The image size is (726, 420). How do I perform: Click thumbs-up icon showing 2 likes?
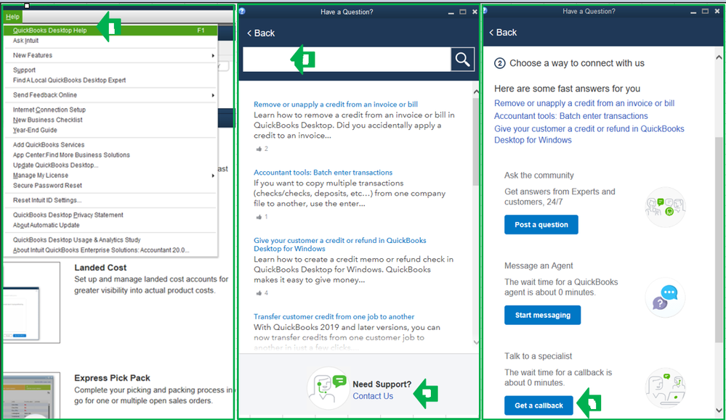pyautogui.click(x=259, y=149)
